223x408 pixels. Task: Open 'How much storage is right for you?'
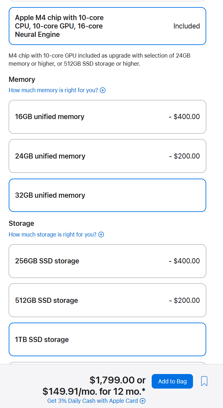[53, 235]
